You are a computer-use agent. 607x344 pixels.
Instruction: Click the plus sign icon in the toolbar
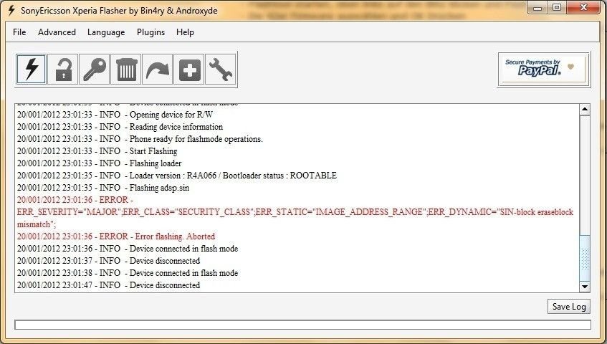[x=189, y=70]
